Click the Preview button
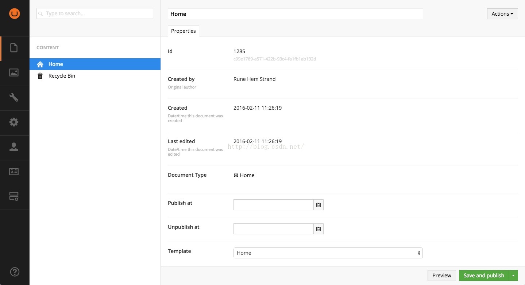This screenshot has height=285, width=525. point(442,276)
